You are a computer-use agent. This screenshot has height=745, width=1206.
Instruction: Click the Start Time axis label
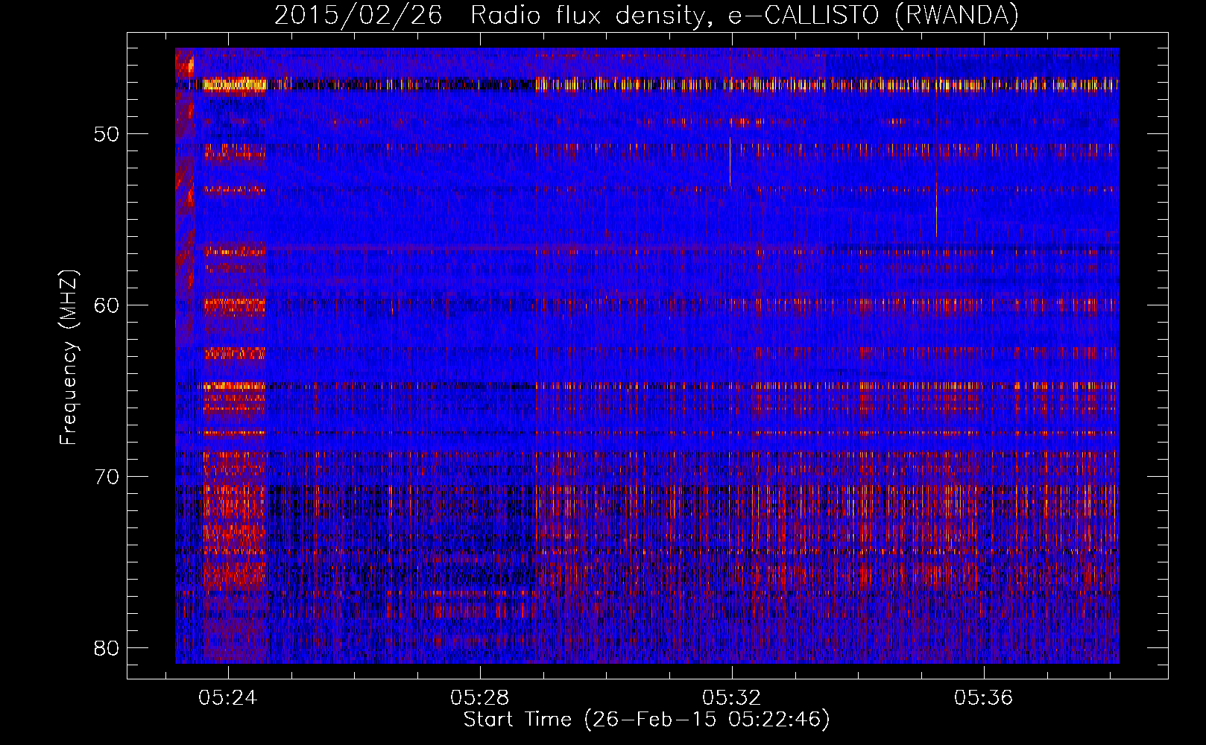click(x=646, y=720)
